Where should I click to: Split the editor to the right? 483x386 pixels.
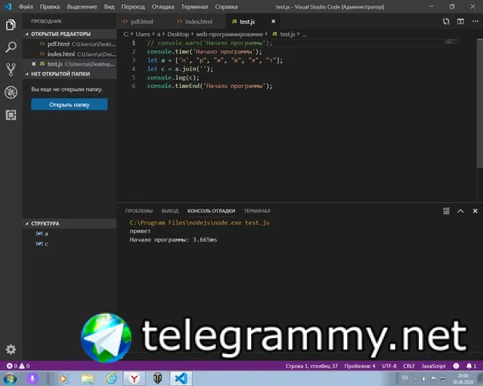[x=461, y=22]
